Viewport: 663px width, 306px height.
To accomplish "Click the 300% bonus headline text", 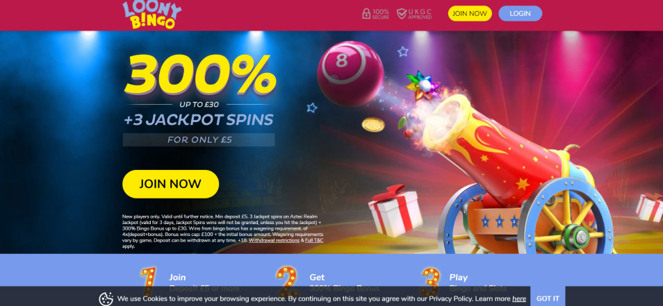I will pos(199,74).
